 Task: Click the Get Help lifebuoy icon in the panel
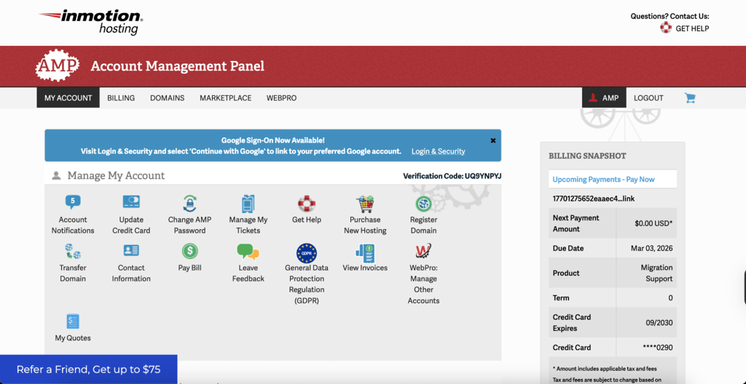tap(307, 204)
